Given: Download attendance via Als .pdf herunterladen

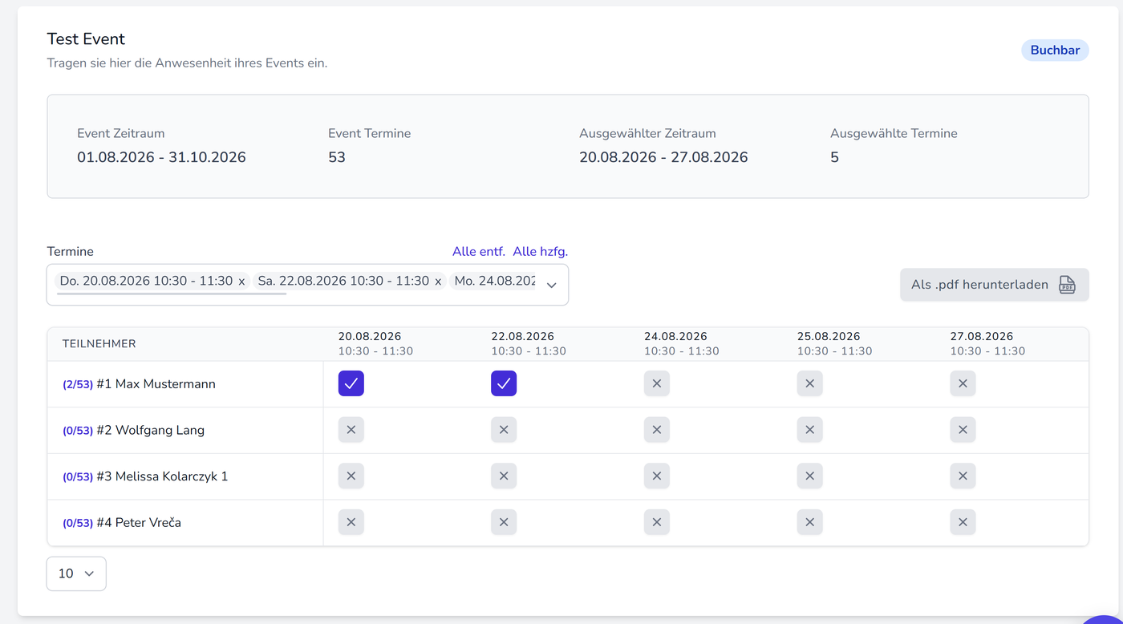Looking at the screenshot, I should click(995, 285).
